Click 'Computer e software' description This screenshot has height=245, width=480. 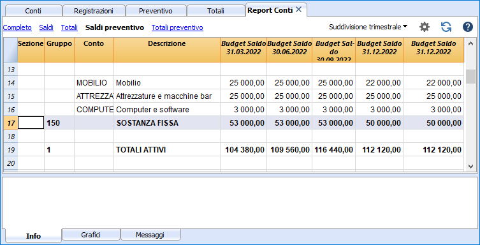[167, 110]
